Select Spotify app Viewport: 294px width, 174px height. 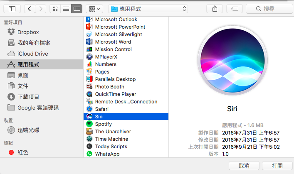126,124
